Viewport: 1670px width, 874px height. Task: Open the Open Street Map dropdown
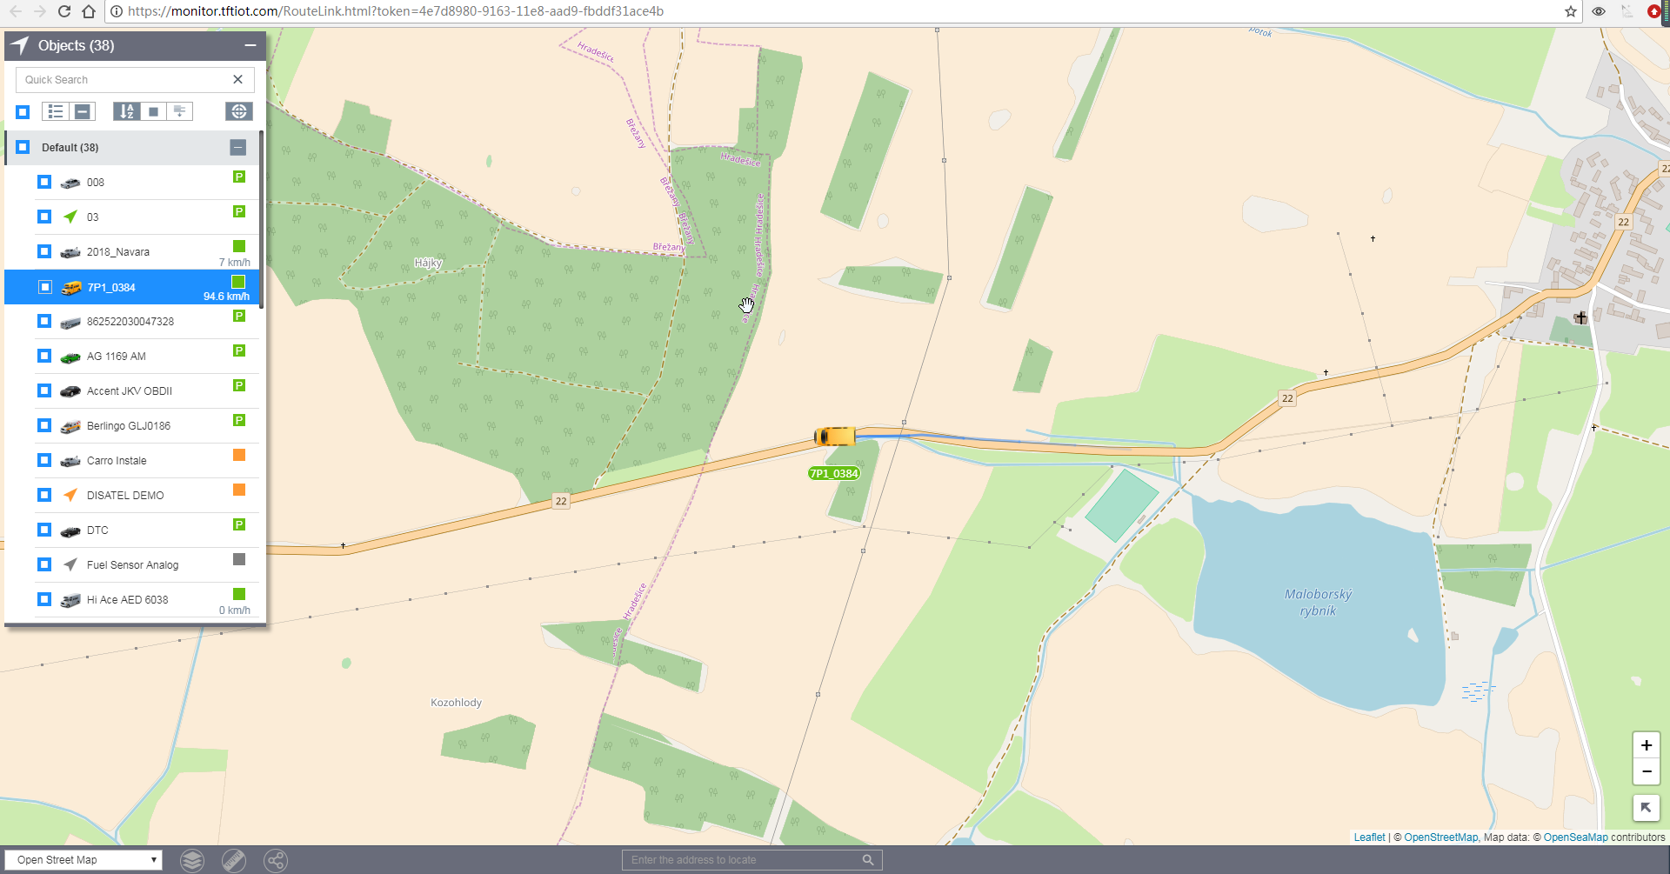click(84, 859)
